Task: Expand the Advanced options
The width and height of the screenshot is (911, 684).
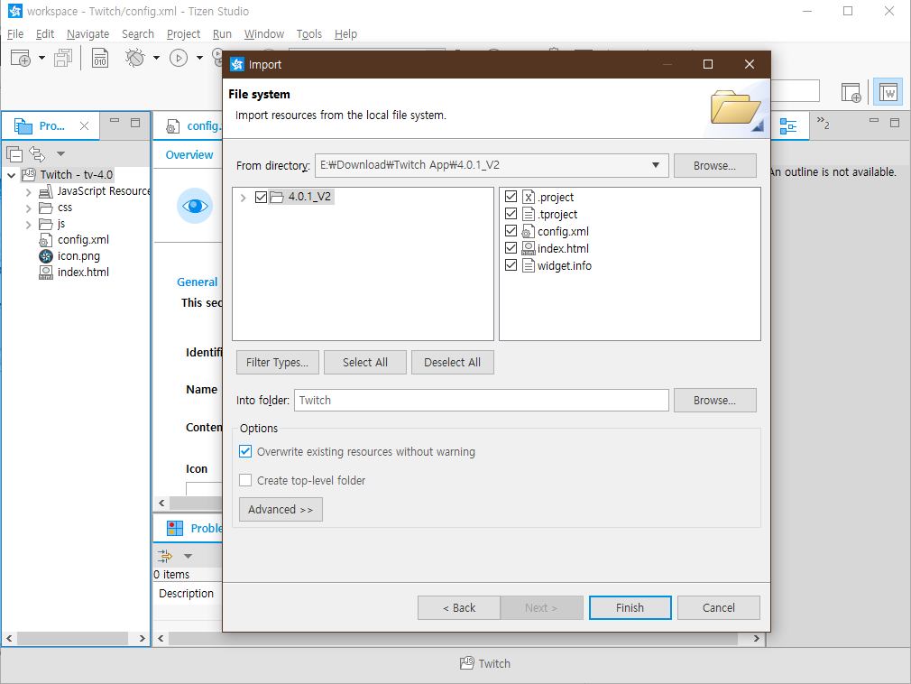Action: (281, 510)
